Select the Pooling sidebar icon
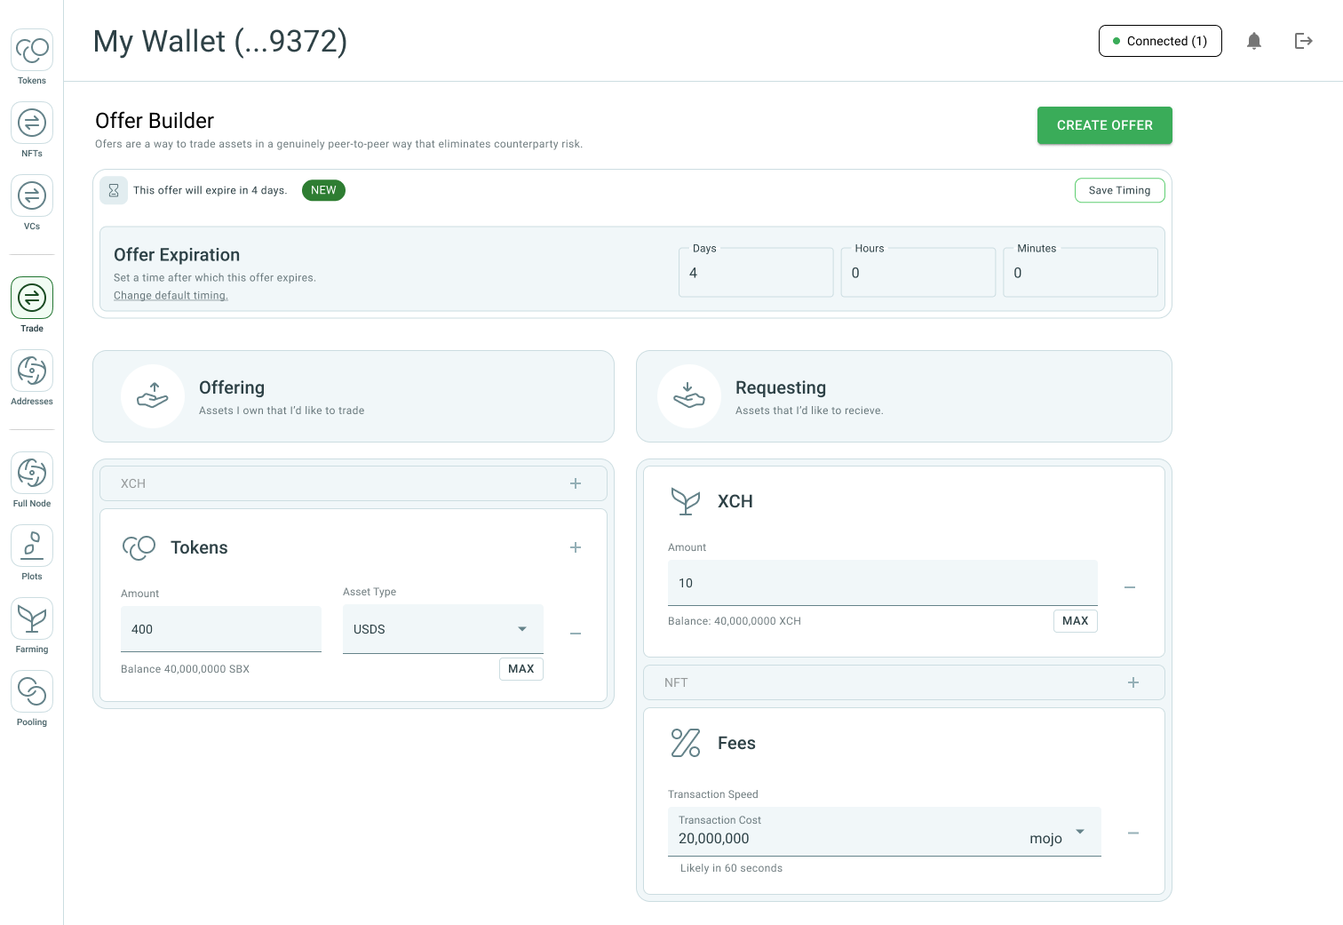This screenshot has width=1343, height=925. click(x=31, y=691)
